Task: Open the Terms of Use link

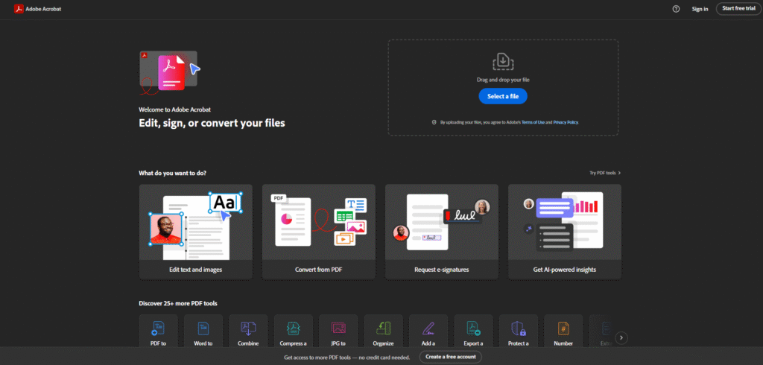Action: click(533, 123)
